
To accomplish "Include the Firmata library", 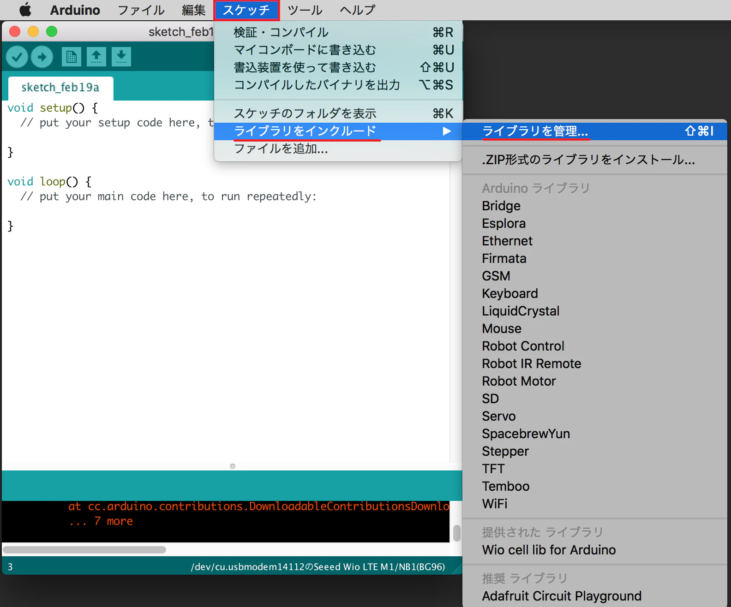I will 595,258.
